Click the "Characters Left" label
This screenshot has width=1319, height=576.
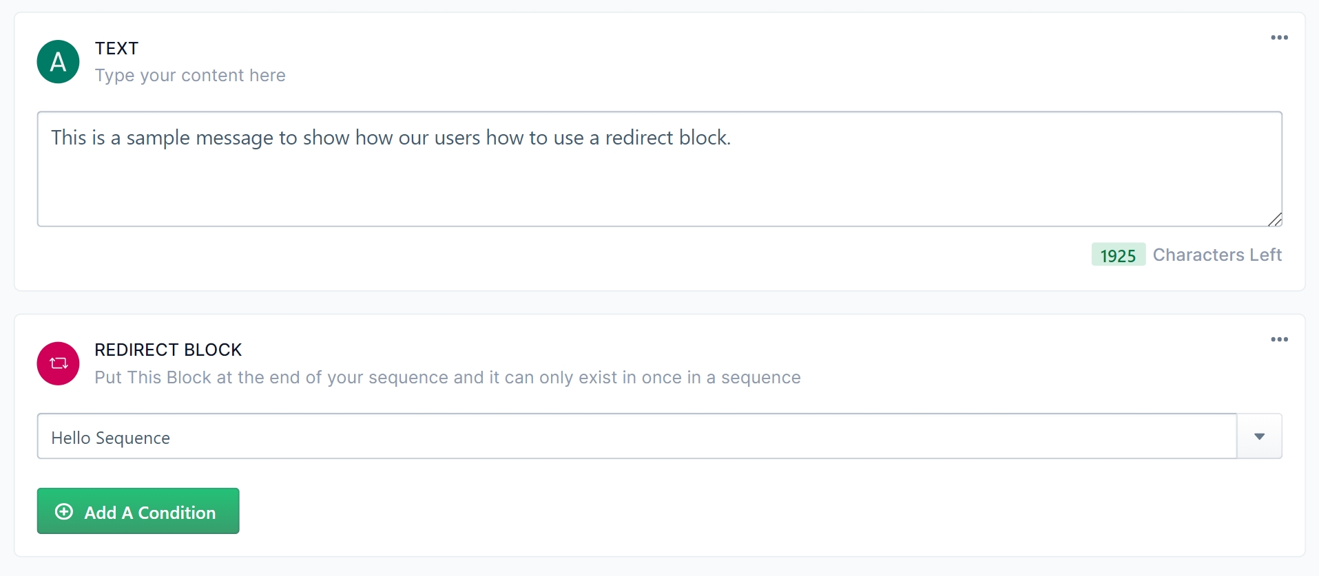tap(1217, 255)
